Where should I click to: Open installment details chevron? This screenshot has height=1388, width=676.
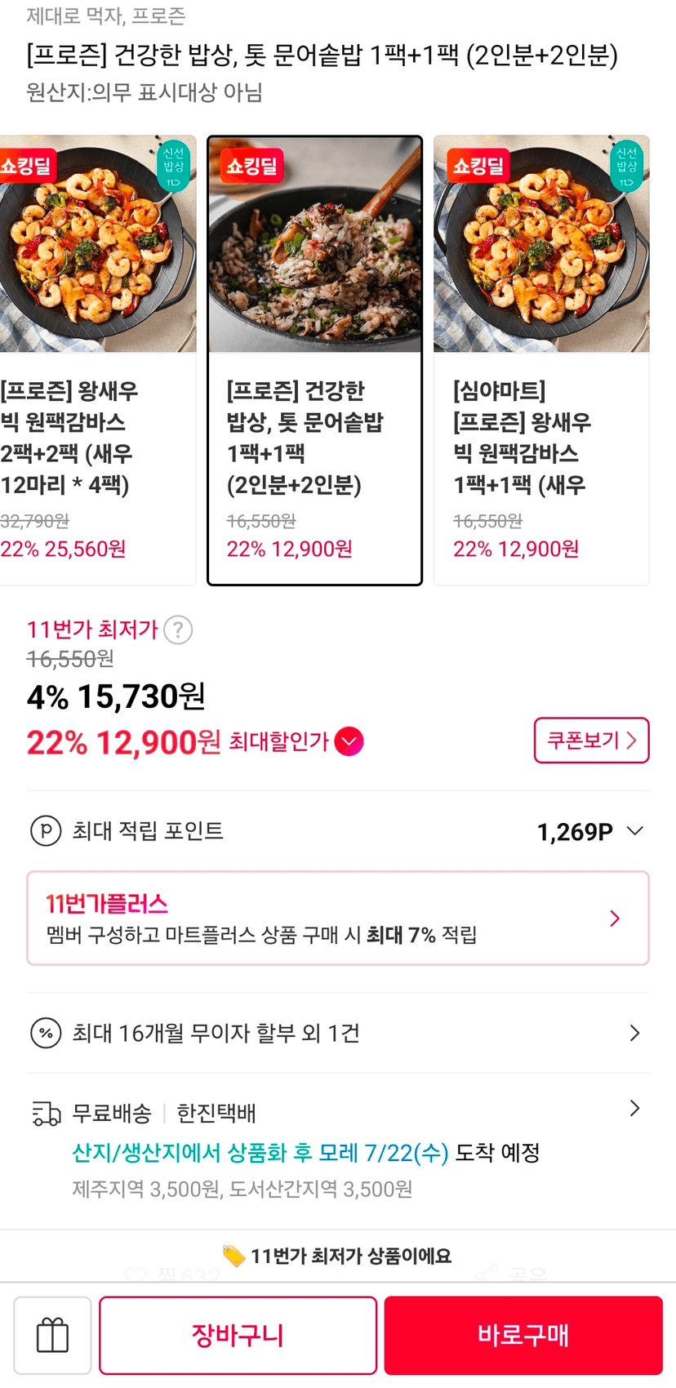click(634, 1034)
